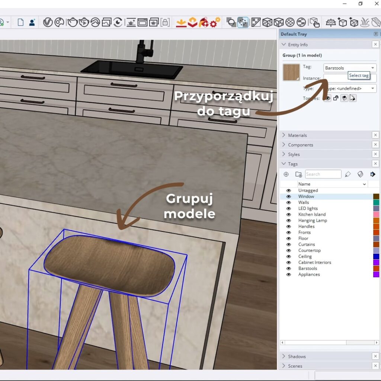Screen dimensions: 381x381
Task: Click the V-Ray Asset Editor logo icon
Action: (48, 22)
